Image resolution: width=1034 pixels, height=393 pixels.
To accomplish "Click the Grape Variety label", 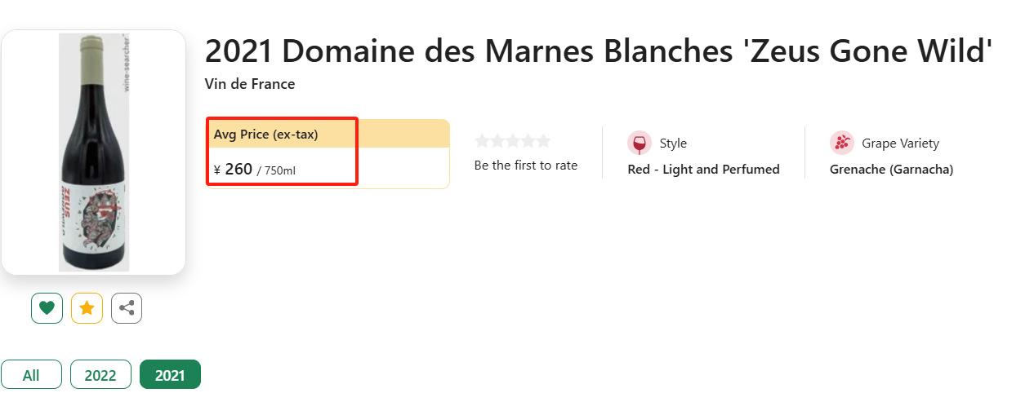I will click(900, 144).
